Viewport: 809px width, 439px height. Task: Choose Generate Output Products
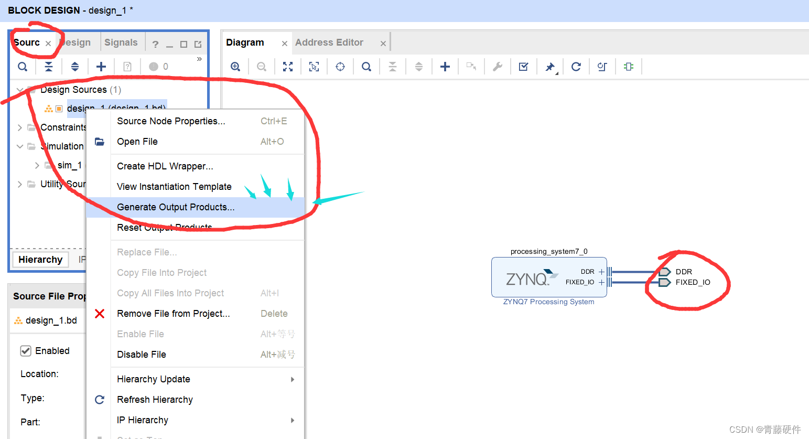coord(195,207)
